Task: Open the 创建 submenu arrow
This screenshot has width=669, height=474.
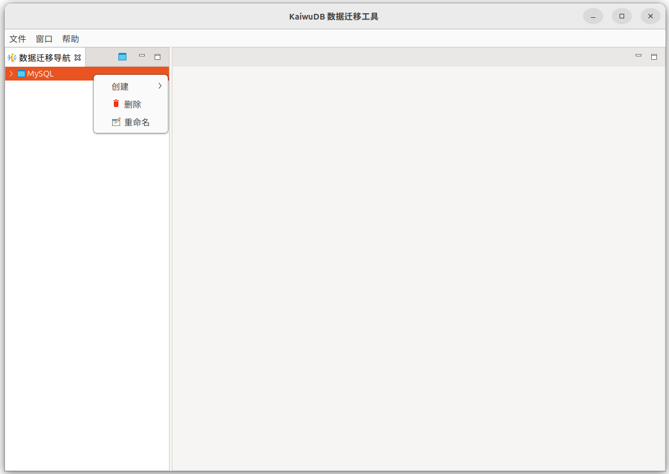Action: (160, 86)
